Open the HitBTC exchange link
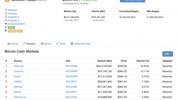The height and width of the screenshot is (100, 179). [x=18, y=82]
